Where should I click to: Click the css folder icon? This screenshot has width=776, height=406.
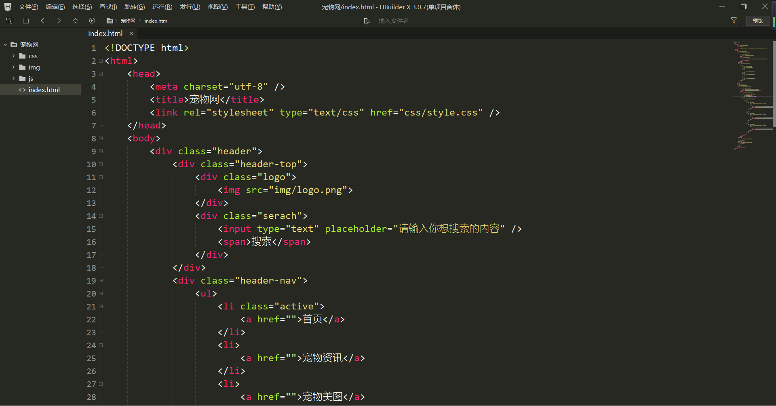22,56
